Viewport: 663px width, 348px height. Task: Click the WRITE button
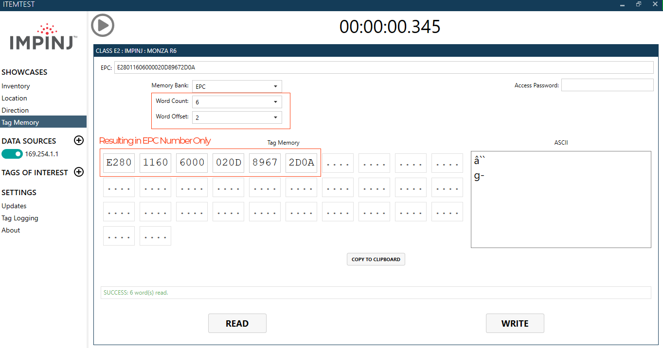pos(515,323)
